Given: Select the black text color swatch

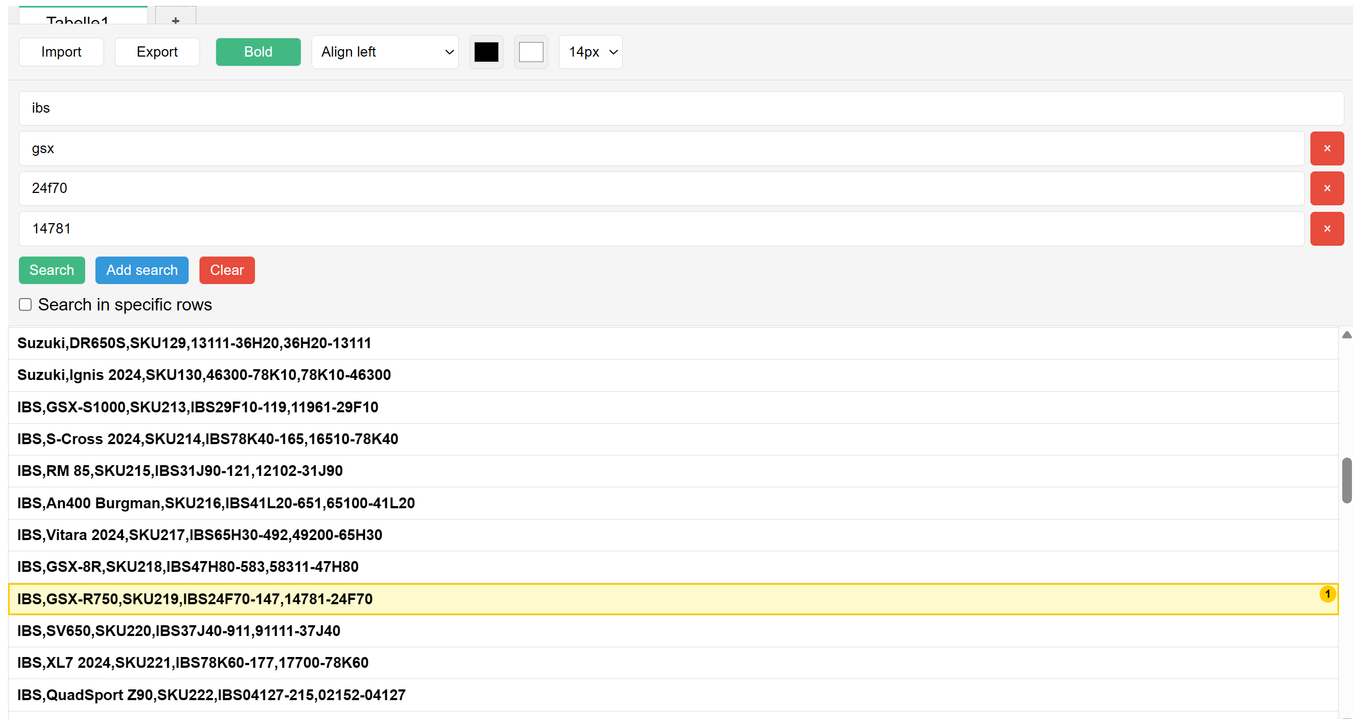Looking at the screenshot, I should [x=486, y=52].
